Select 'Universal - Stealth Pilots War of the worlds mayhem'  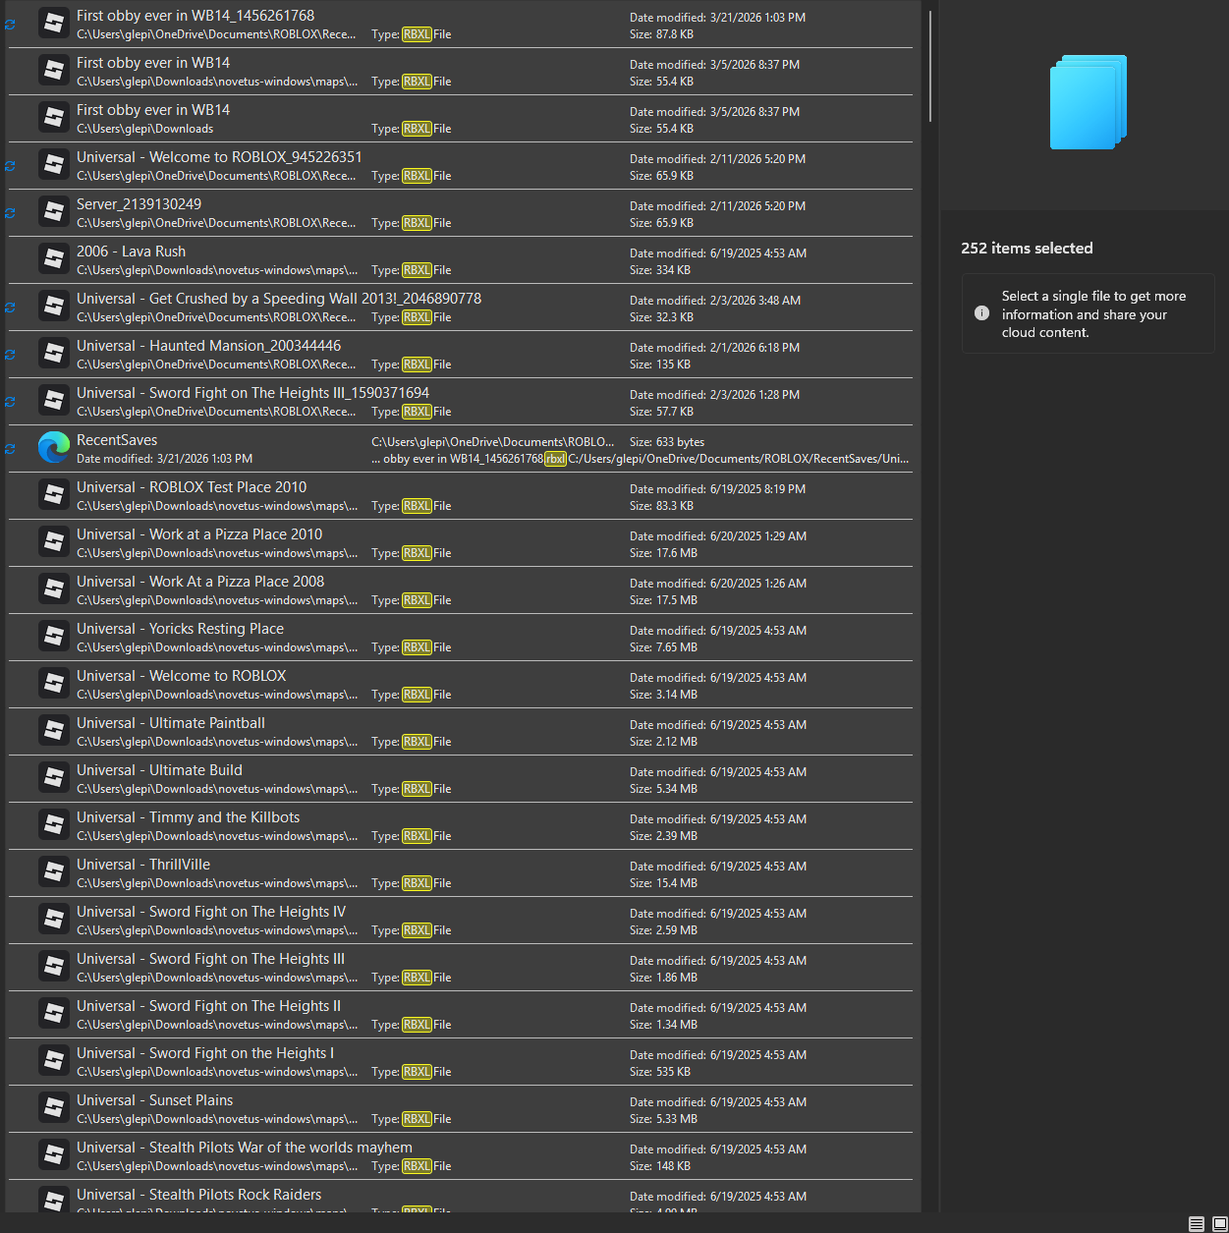245,1148
